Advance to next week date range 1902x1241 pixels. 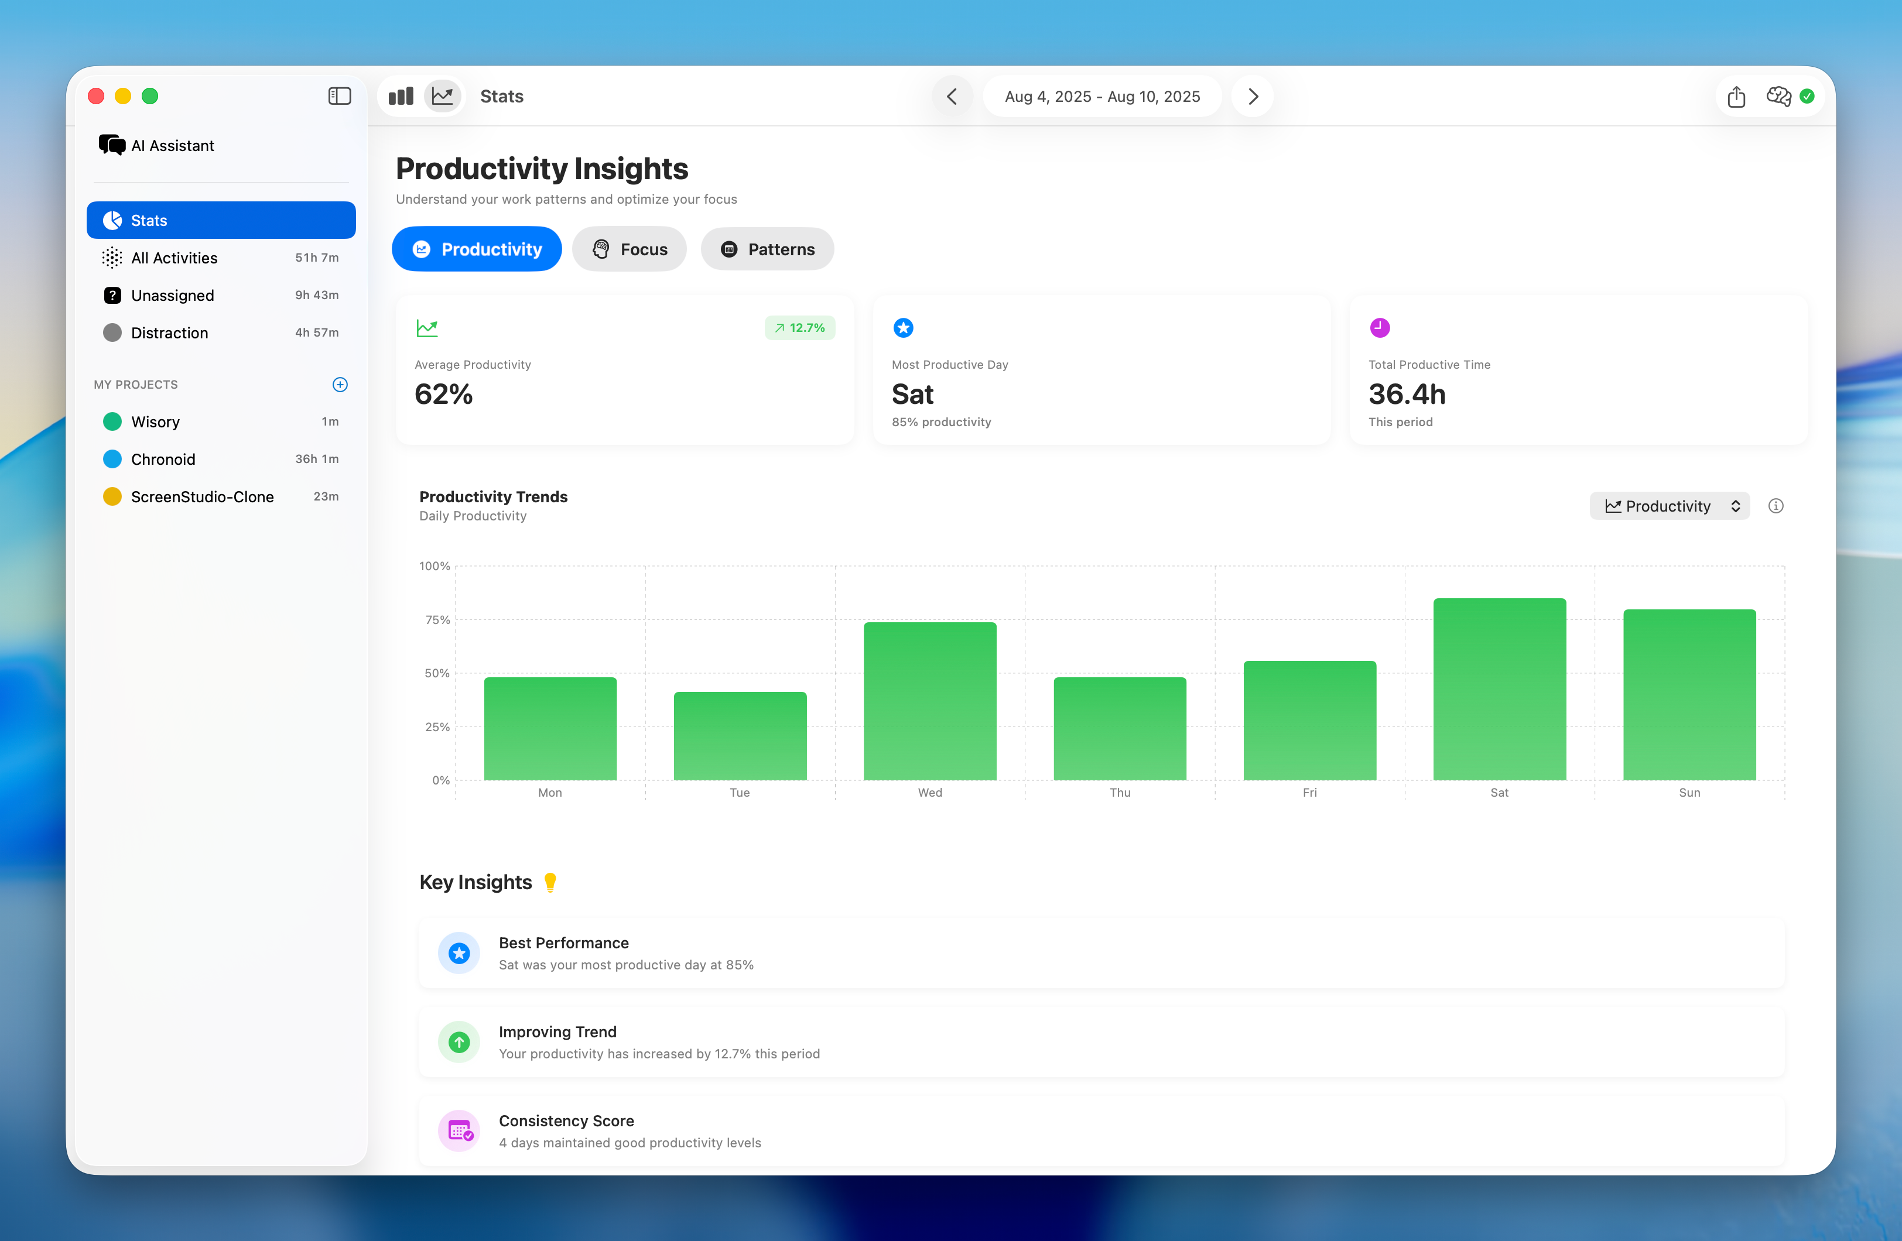(x=1252, y=96)
